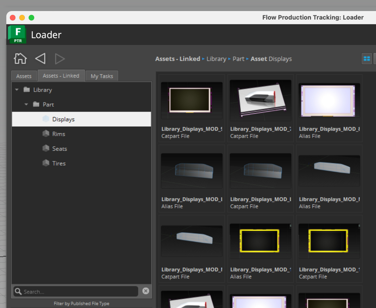
Task: Click into the Search field
Action: 76,292
